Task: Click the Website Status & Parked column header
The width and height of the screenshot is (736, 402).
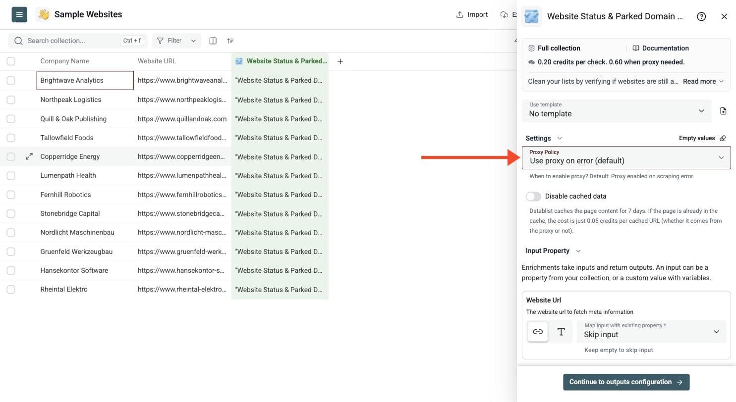Action: [x=280, y=61]
